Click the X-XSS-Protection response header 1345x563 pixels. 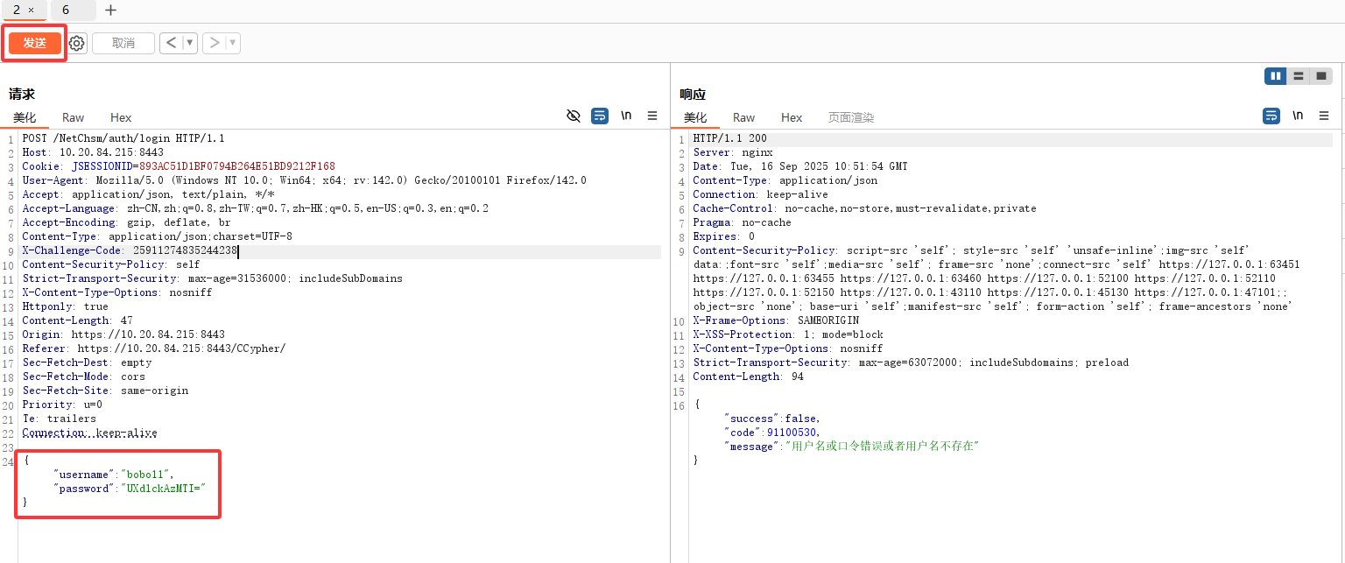point(788,334)
